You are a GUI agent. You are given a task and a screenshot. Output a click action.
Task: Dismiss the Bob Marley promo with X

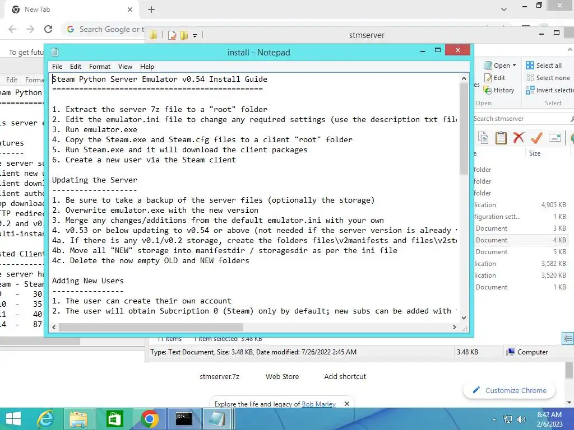pos(347,404)
